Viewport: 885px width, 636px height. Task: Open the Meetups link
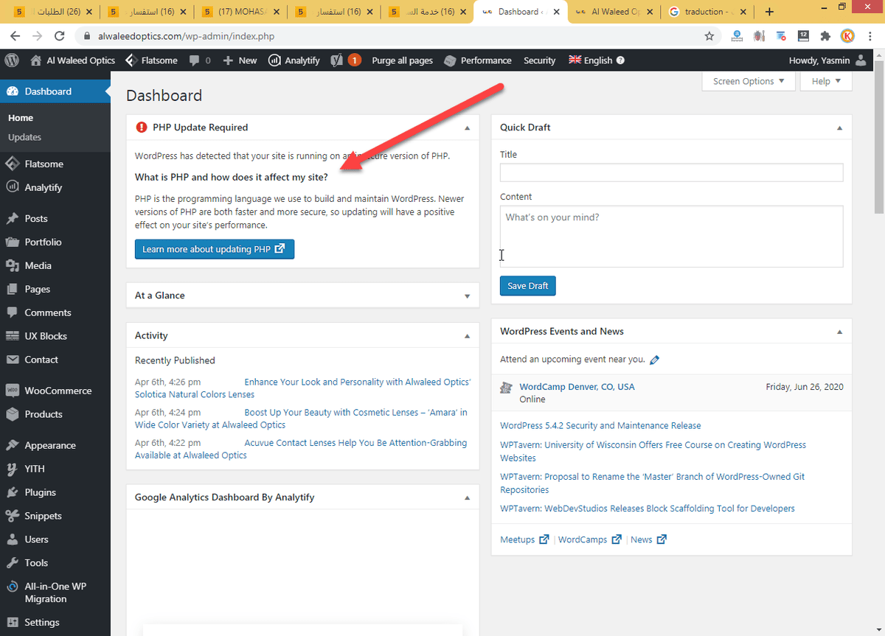(524, 539)
